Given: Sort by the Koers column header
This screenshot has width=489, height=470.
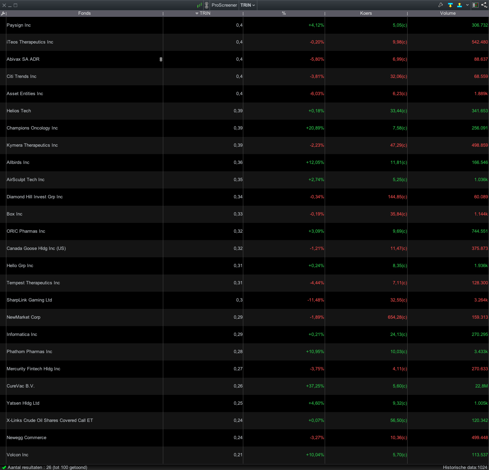Looking at the screenshot, I should [366, 13].
